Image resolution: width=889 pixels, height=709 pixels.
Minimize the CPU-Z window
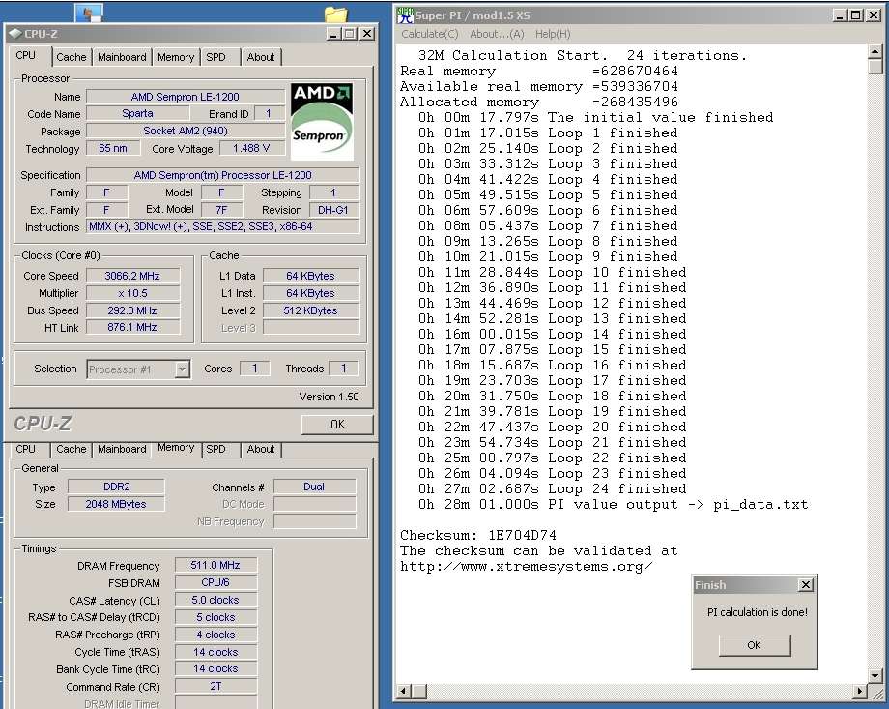pyautogui.click(x=334, y=34)
